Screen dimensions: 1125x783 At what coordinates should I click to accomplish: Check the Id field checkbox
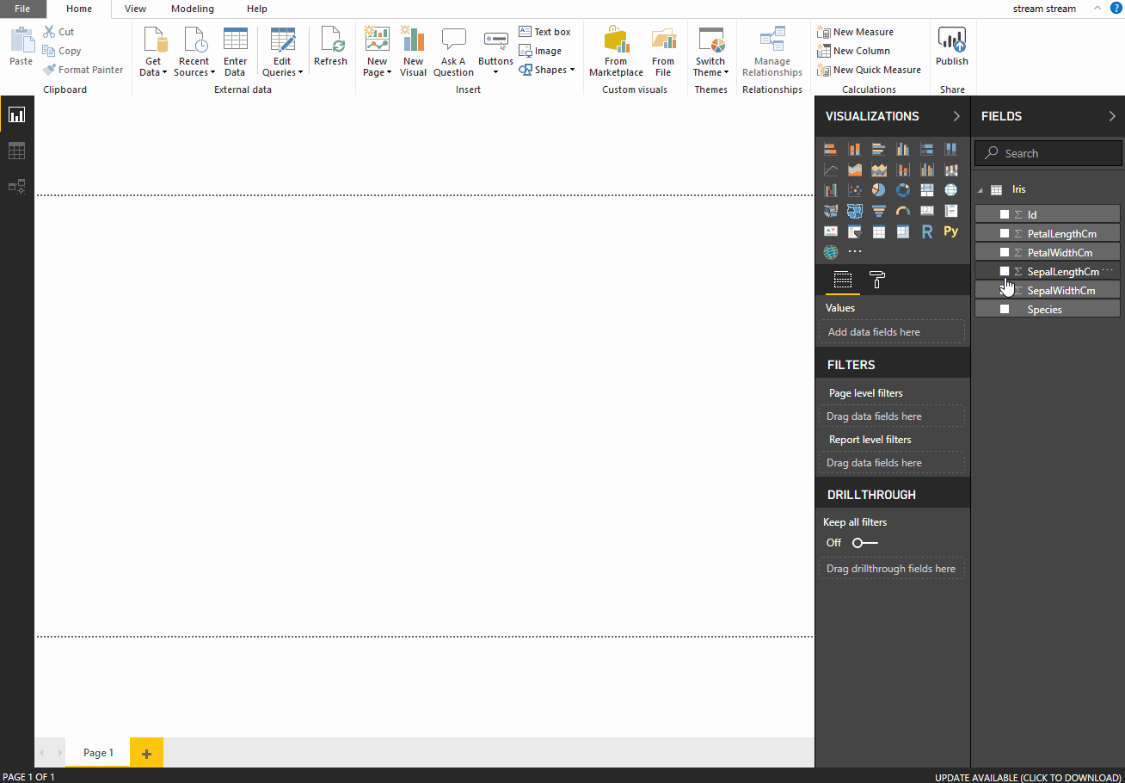pos(1004,214)
